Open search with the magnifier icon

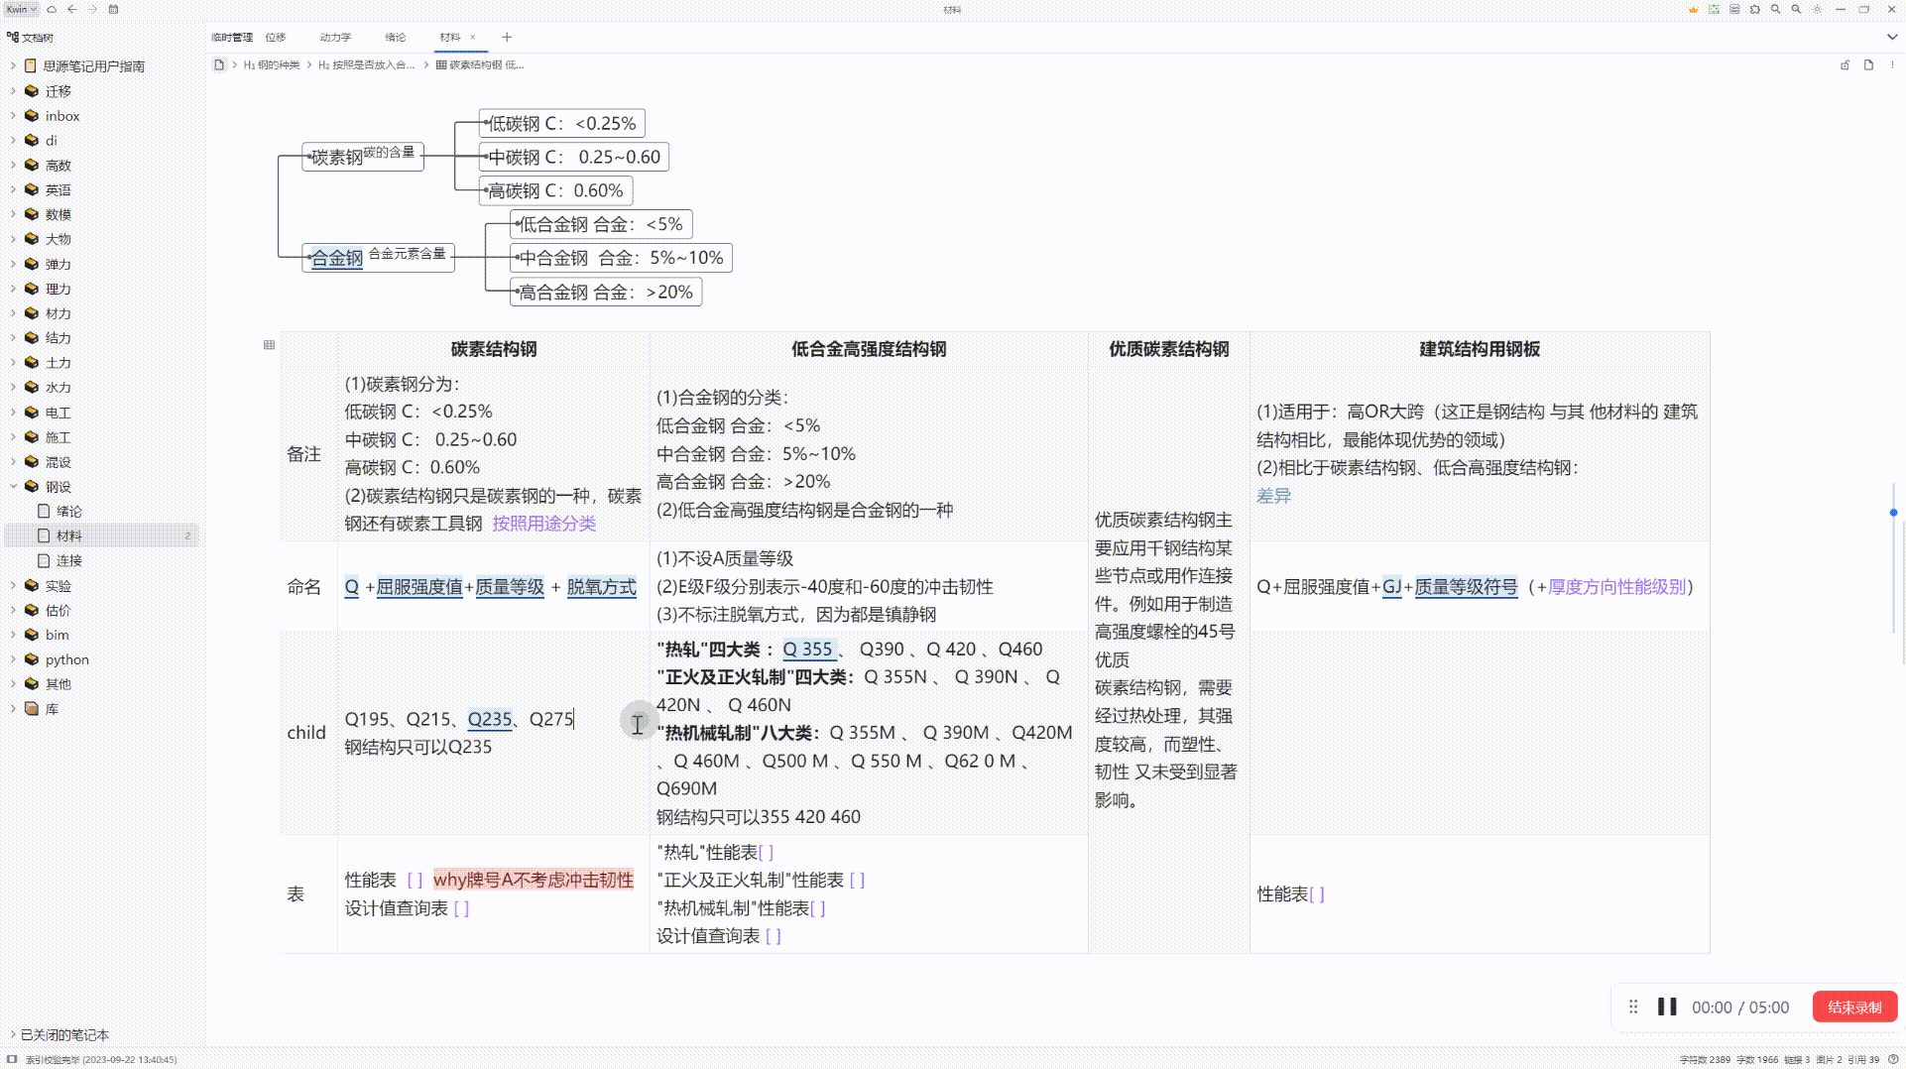[1775, 9]
